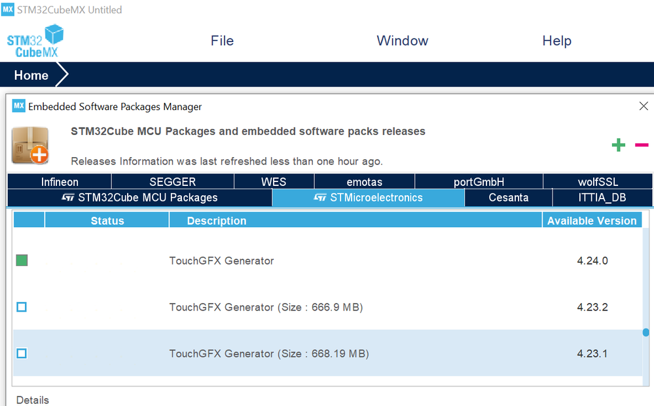Click the MX icon in the main window title
Screen dimensions: 654x406
tap(9, 10)
